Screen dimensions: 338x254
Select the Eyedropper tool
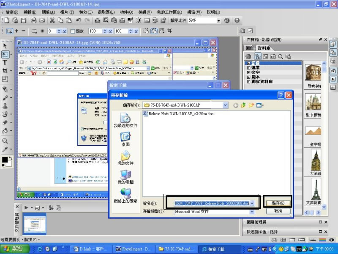click(x=5, y=149)
